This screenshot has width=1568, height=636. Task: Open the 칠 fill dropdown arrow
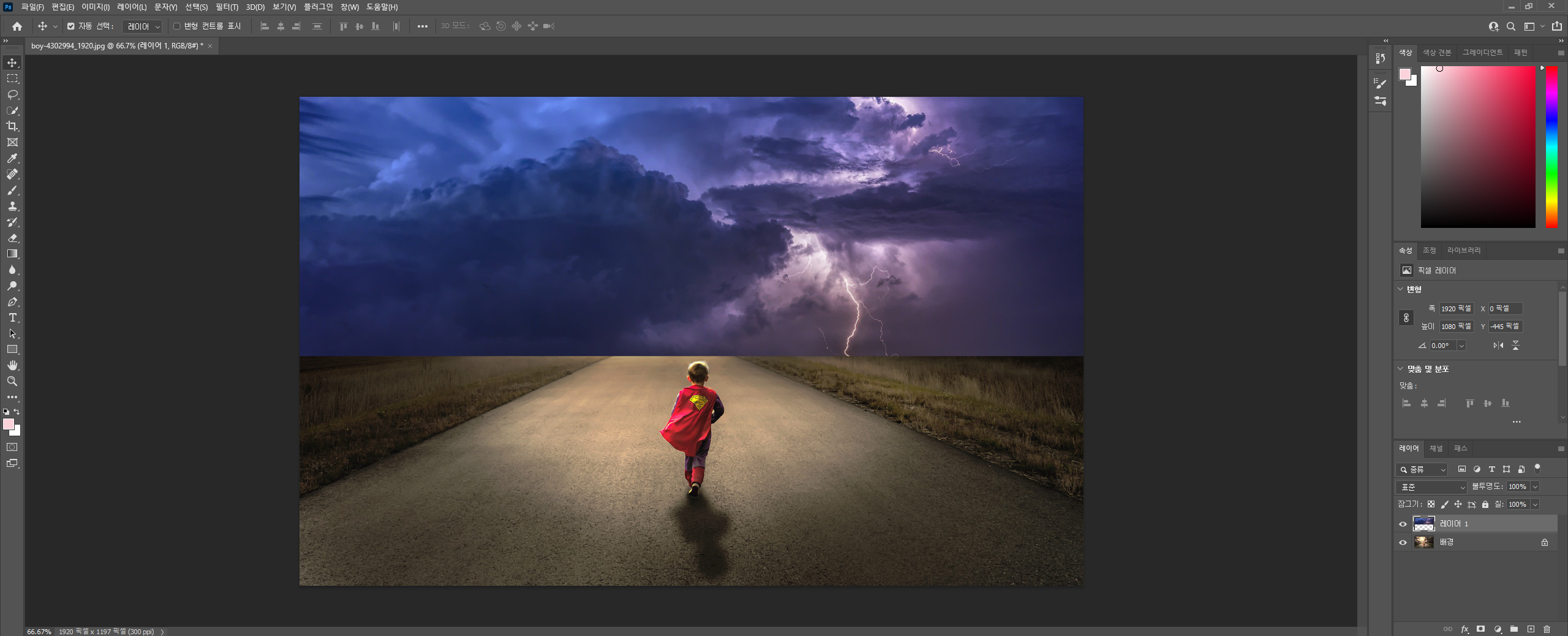pyautogui.click(x=1535, y=504)
